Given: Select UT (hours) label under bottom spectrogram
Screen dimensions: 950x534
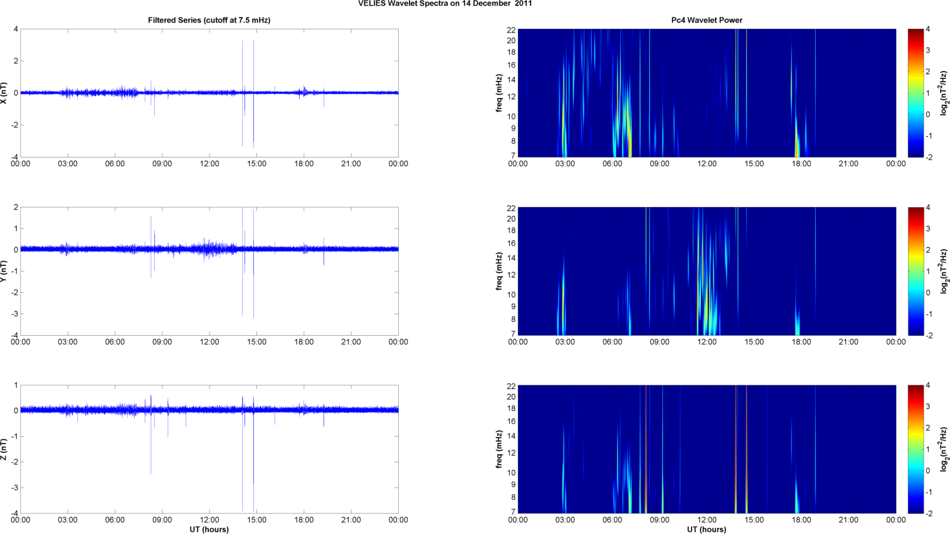Looking at the screenshot, I should [706, 529].
